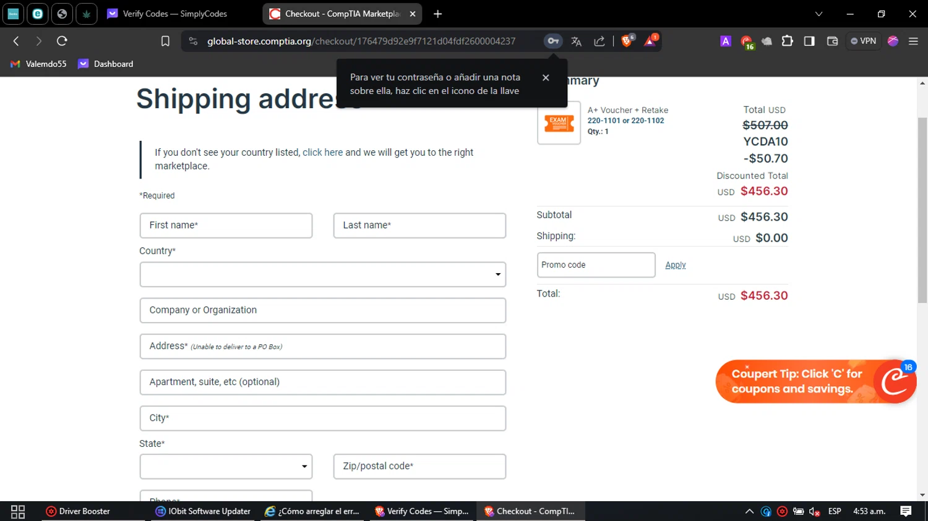Open the State dropdown
Image resolution: width=928 pixels, height=521 pixels.
226,467
